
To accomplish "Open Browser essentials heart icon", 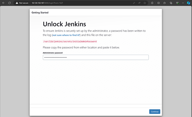I will [177, 3].
